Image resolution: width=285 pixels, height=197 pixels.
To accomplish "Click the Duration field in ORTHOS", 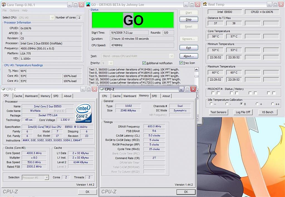I will pyautogui.click(x=142, y=39).
